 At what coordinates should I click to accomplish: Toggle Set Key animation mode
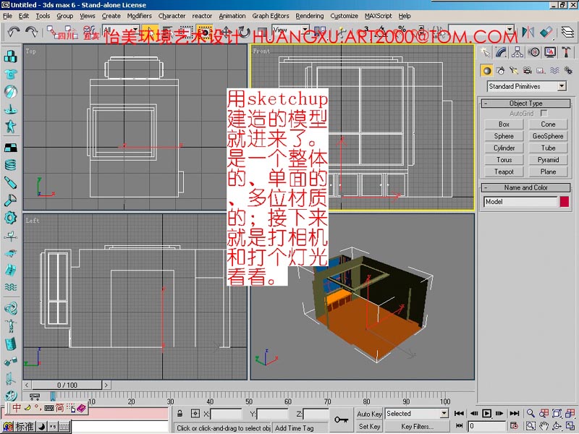pyautogui.click(x=369, y=426)
